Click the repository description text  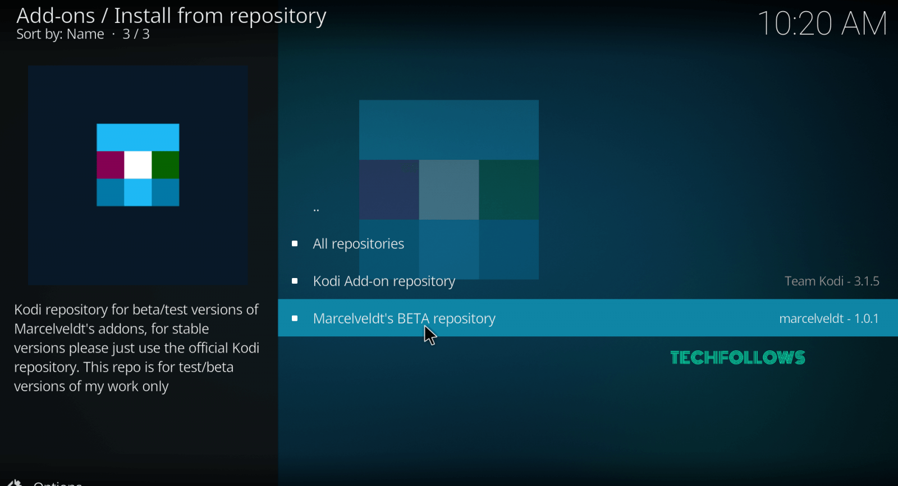click(137, 348)
